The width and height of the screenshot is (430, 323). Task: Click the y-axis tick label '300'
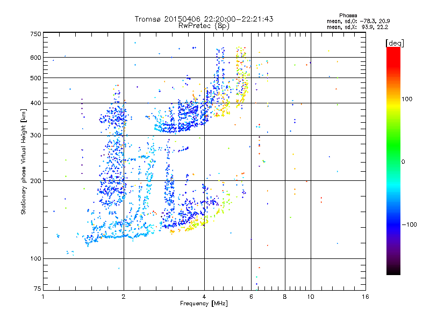coord(36,135)
